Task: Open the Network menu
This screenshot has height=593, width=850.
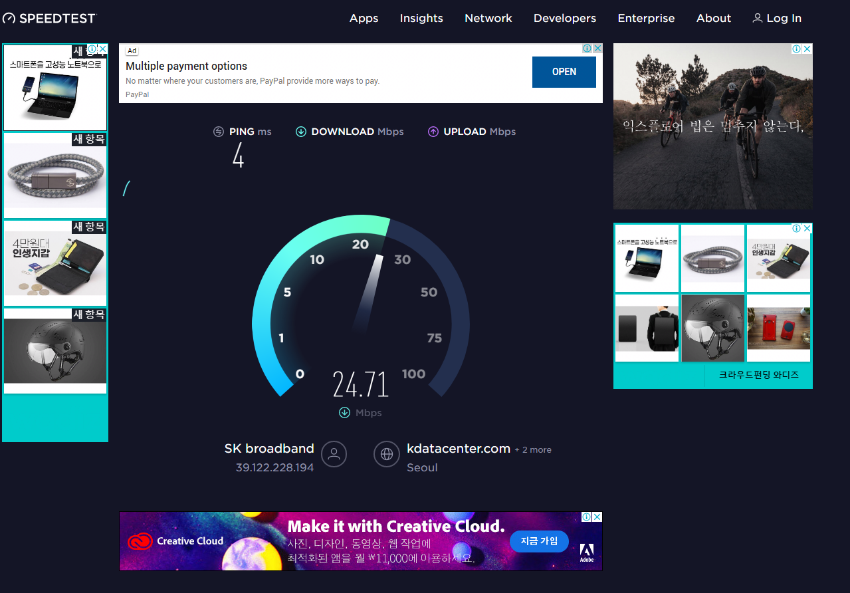Action: [488, 18]
